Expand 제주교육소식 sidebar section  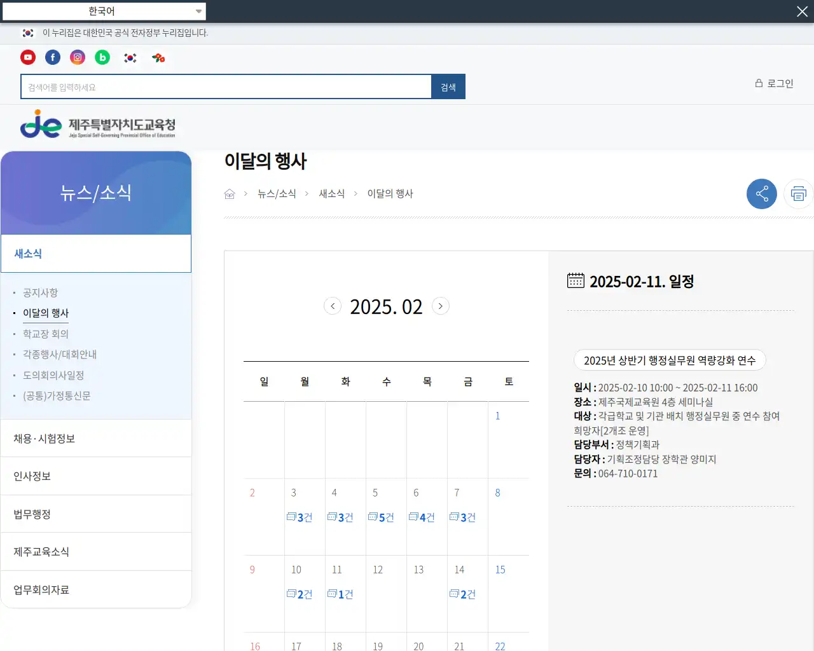coord(96,552)
